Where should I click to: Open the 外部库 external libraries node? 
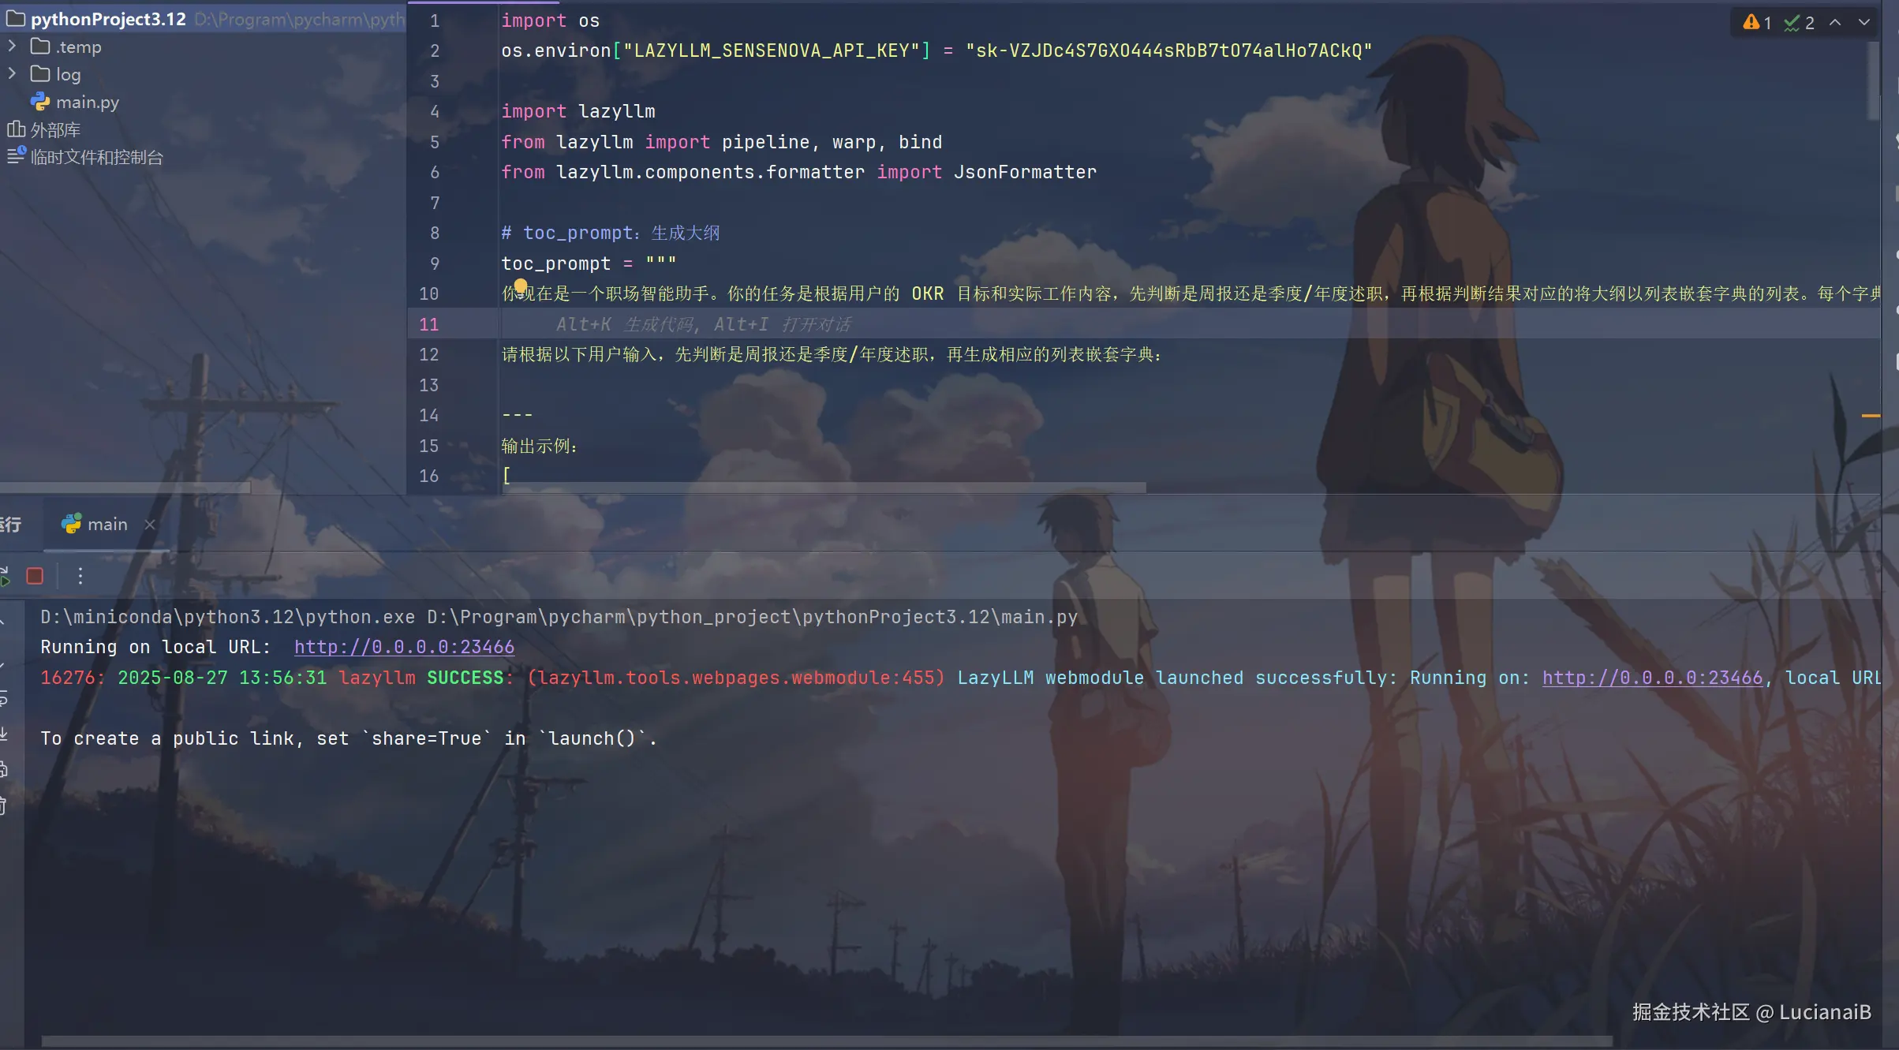[54, 129]
